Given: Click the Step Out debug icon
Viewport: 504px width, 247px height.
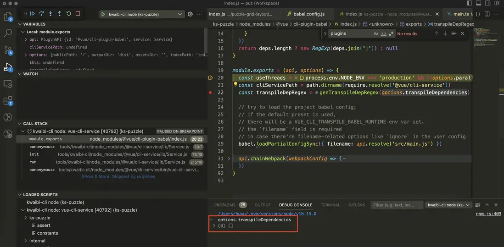Looking at the screenshot, I should click(x=60, y=14).
